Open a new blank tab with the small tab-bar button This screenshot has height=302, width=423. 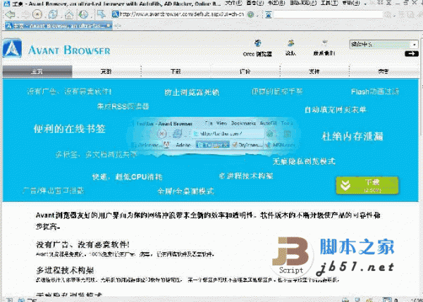click(118, 26)
